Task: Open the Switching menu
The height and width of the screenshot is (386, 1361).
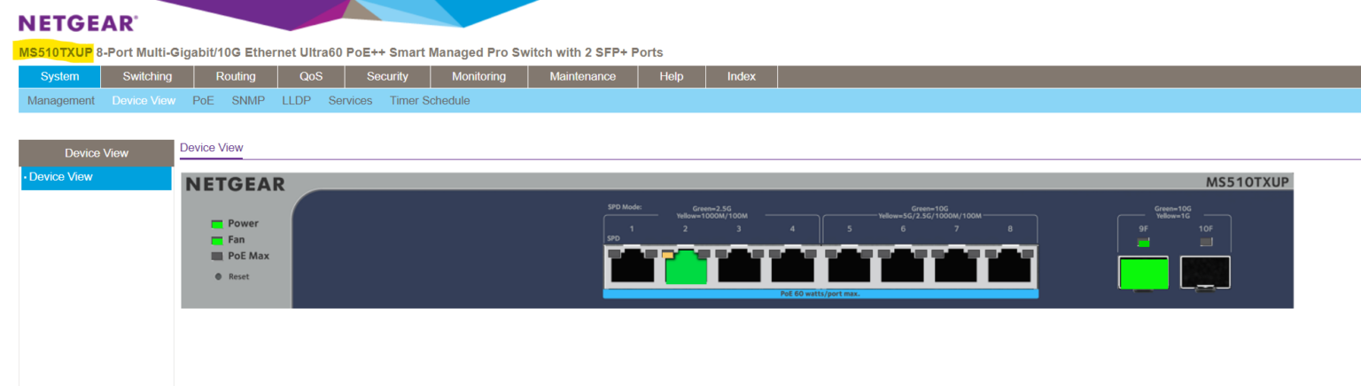Action: (x=147, y=76)
